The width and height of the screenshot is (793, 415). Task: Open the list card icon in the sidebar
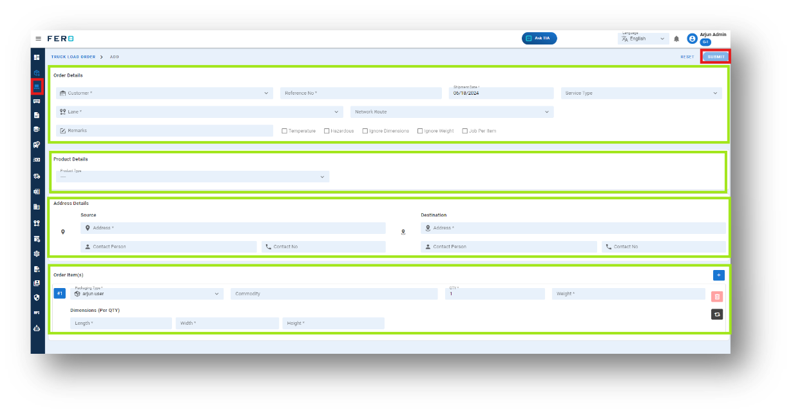point(37,191)
